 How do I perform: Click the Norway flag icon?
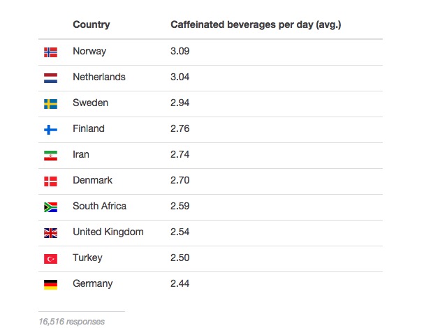coord(50,52)
